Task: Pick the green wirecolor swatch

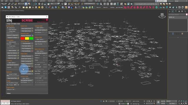Action: (x=31, y=38)
